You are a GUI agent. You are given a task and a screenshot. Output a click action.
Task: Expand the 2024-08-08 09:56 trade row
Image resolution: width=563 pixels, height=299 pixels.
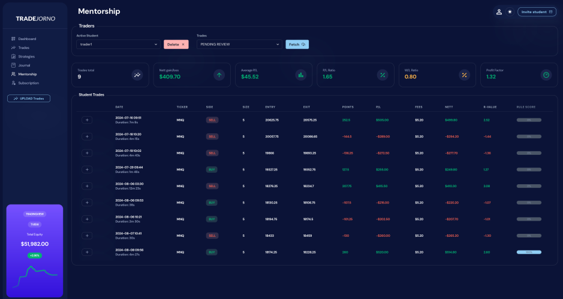click(x=87, y=252)
